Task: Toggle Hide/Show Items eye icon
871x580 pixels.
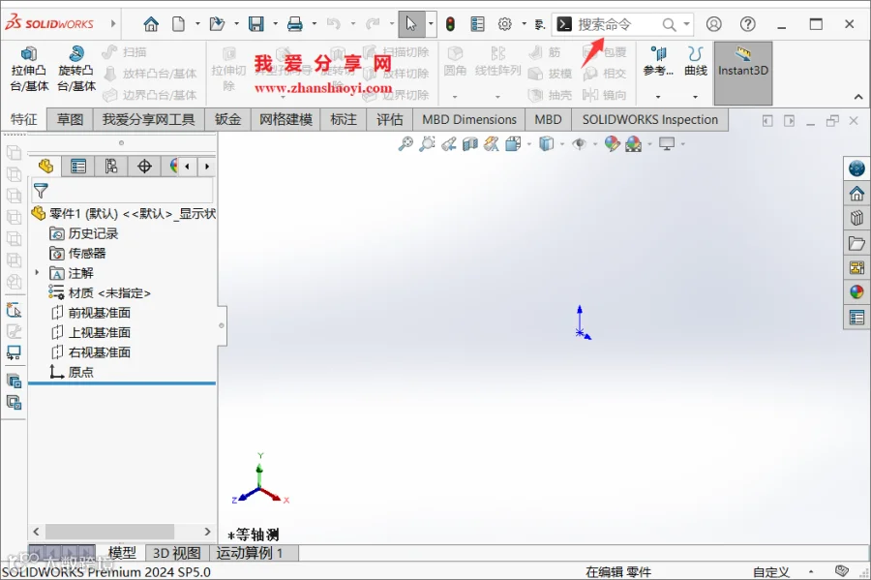Action: click(x=580, y=144)
